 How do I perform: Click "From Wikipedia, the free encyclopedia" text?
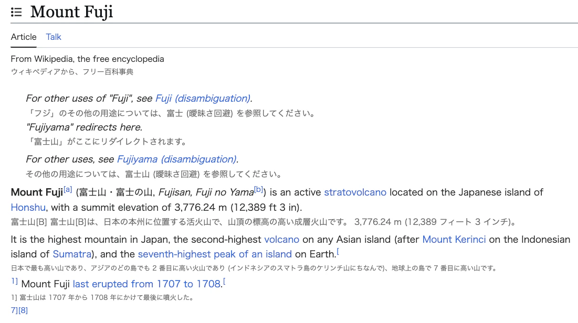tap(87, 59)
